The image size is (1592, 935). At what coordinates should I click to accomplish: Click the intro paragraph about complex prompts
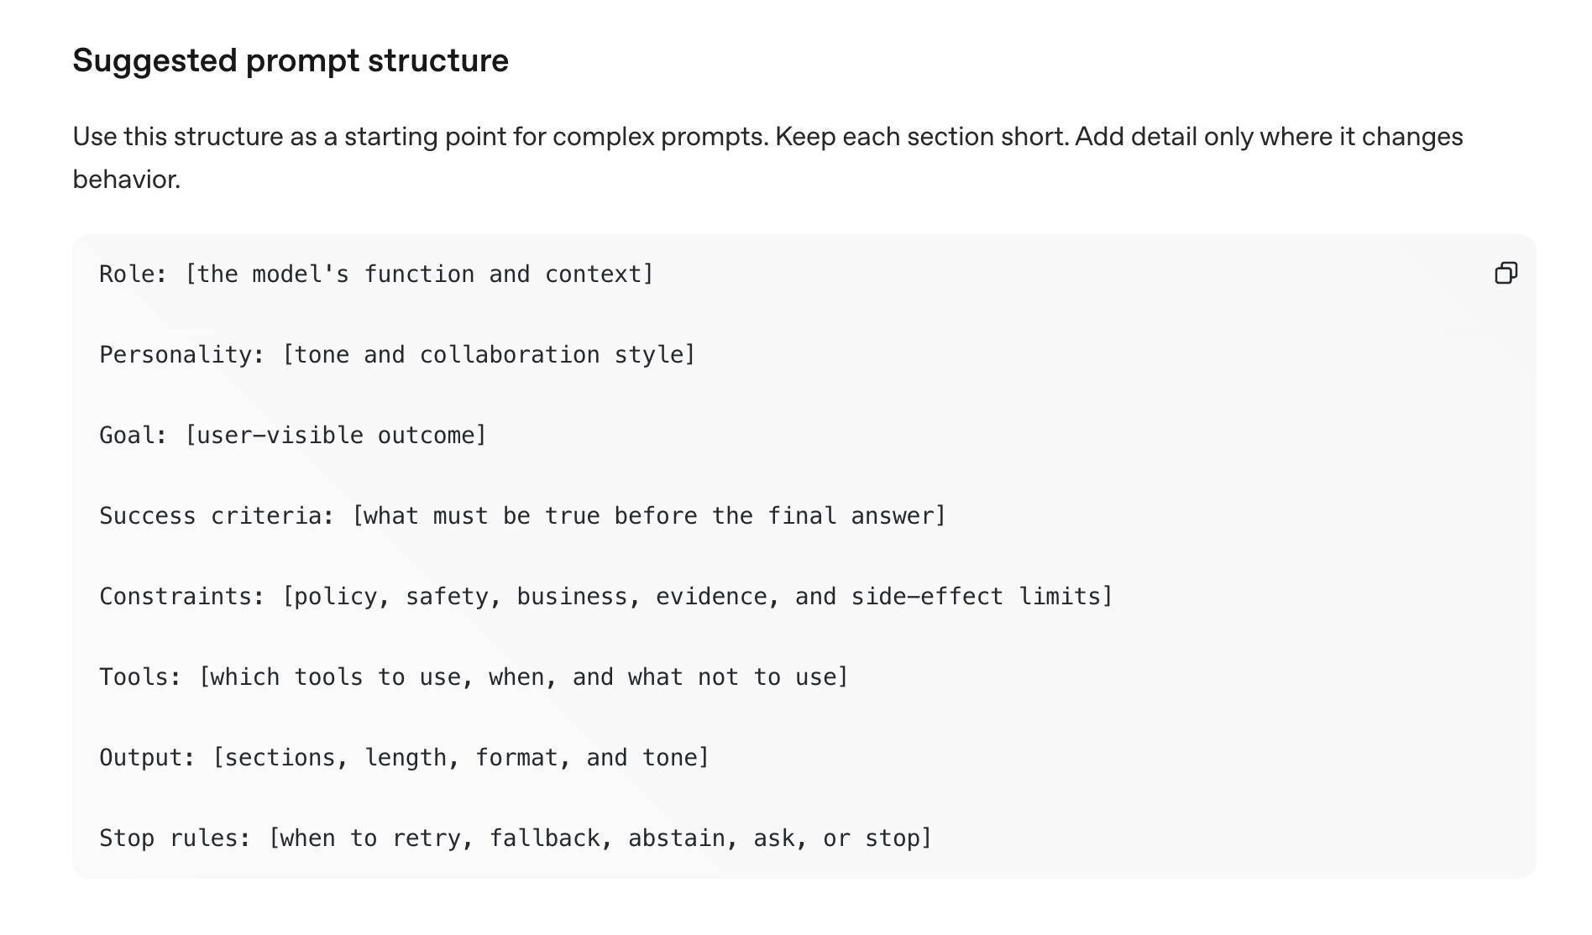click(x=768, y=158)
